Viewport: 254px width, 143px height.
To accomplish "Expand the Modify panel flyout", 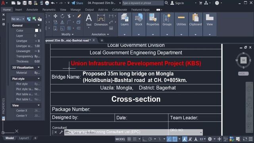I will tap(67, 34).
